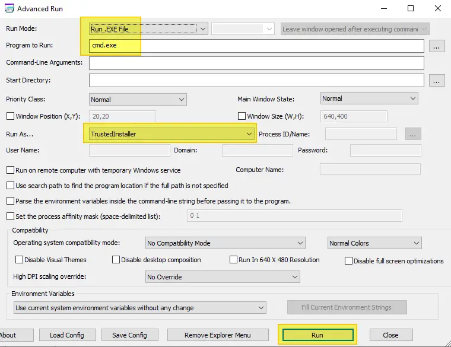
Task: Open the Normal Colors dropdown
Action: (374, 243)
